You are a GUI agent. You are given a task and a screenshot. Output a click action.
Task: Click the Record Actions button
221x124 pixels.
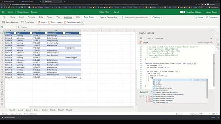point(10,22)
